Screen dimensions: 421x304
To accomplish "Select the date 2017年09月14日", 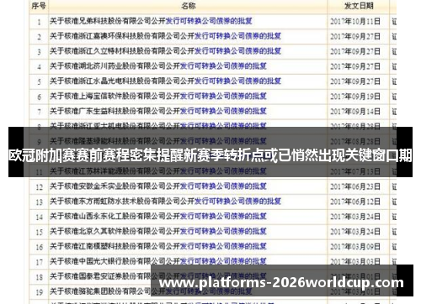I will click(x=355, y=112).
